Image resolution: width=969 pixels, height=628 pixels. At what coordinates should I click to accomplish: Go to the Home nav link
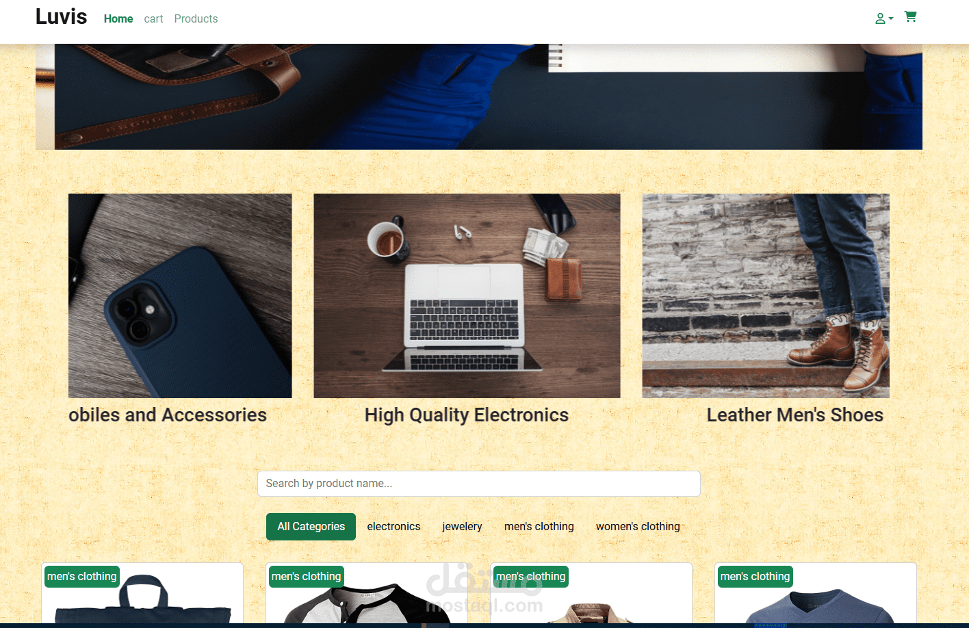point(118,19)
